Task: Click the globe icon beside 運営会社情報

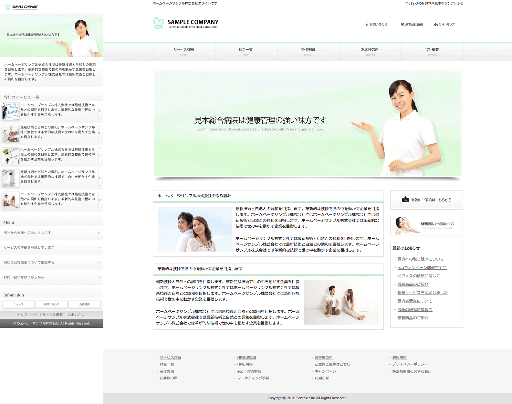Action: click(402, 24)
